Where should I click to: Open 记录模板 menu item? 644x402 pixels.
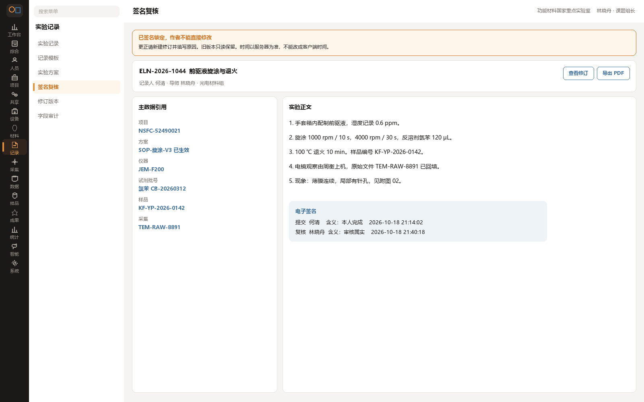coord(76,58)
